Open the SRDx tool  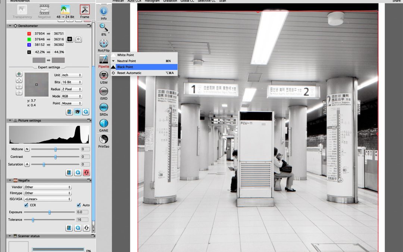coord(104,108)
